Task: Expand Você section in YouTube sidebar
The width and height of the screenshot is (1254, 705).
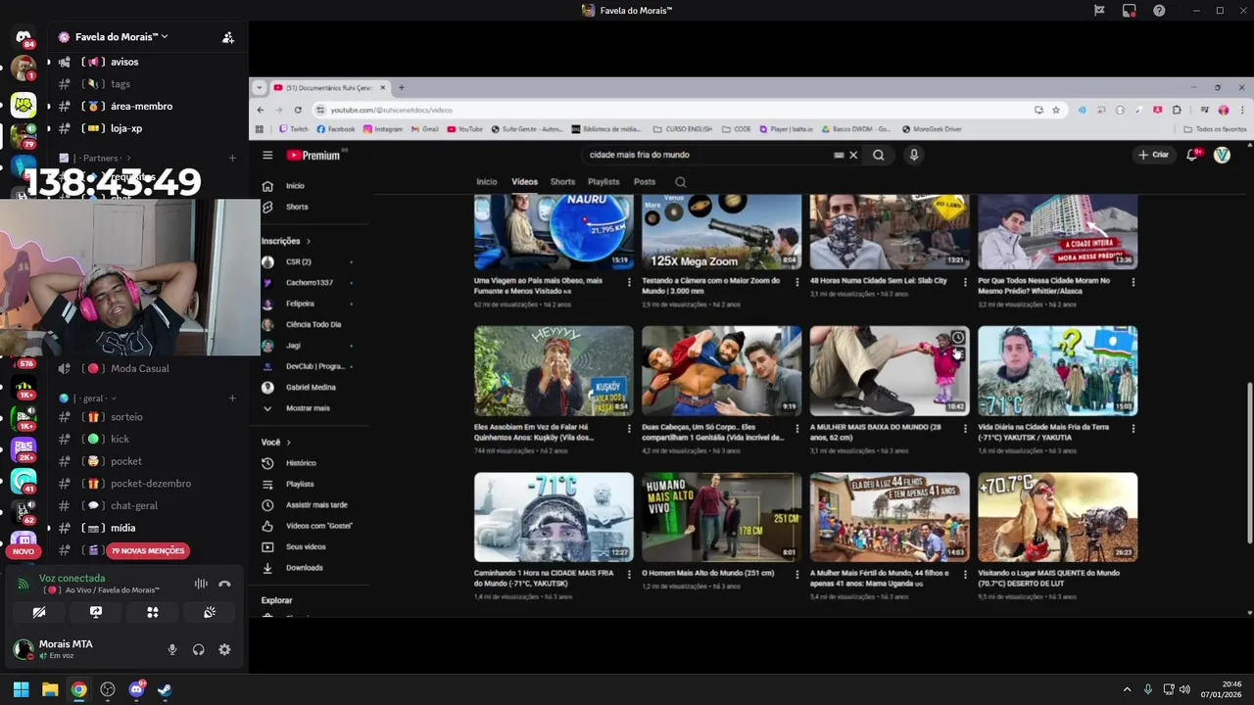Action: 276,443
